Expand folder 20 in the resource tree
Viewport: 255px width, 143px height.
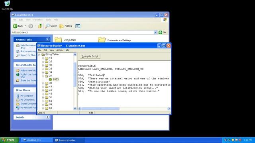click(x=43, y=62)
